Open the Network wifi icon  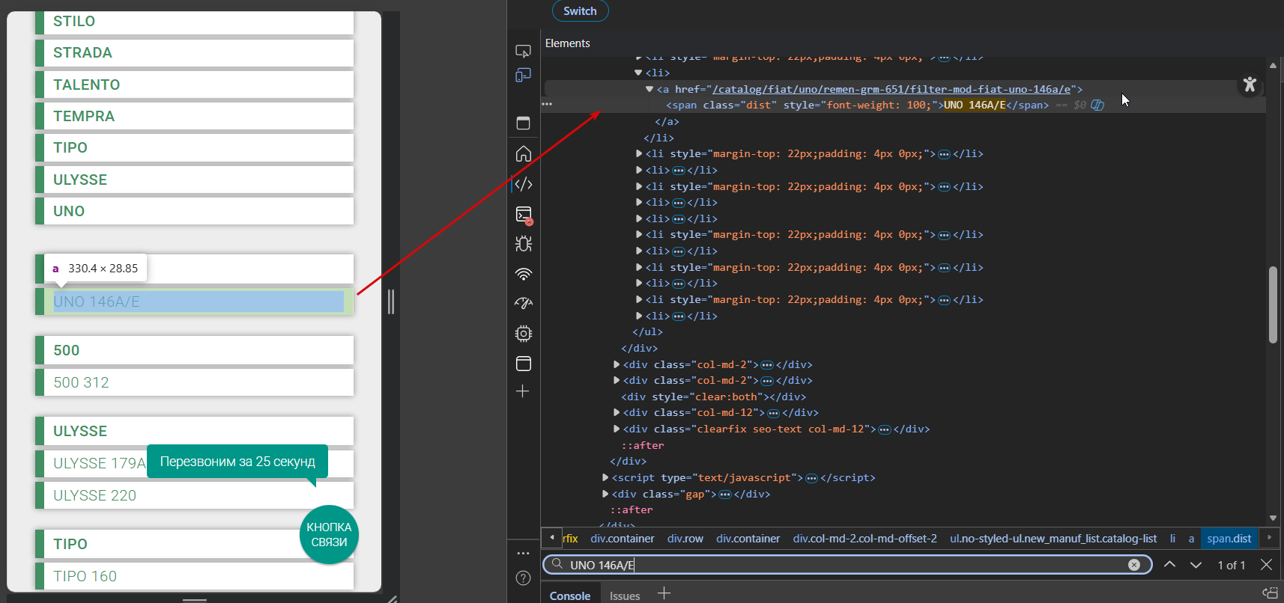(x=523, y=274)
